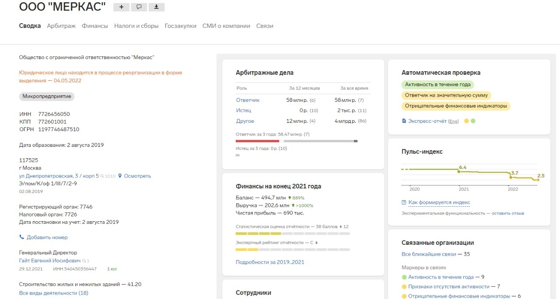Click the red Ответчик за 3 года bar

pyautogui.click(x=257, y=141)
